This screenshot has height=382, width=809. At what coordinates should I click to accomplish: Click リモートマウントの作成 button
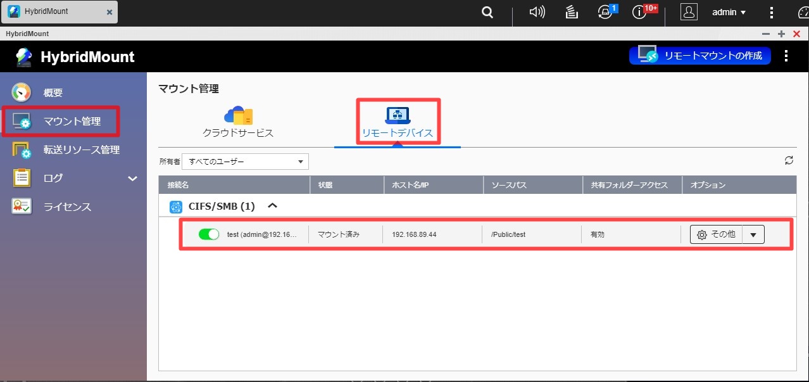click(700, 56)
